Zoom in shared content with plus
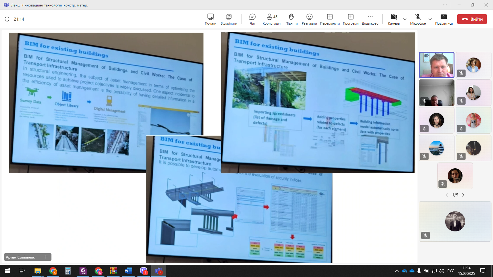This screenshot has width=493, height=277. pos(46,257)
